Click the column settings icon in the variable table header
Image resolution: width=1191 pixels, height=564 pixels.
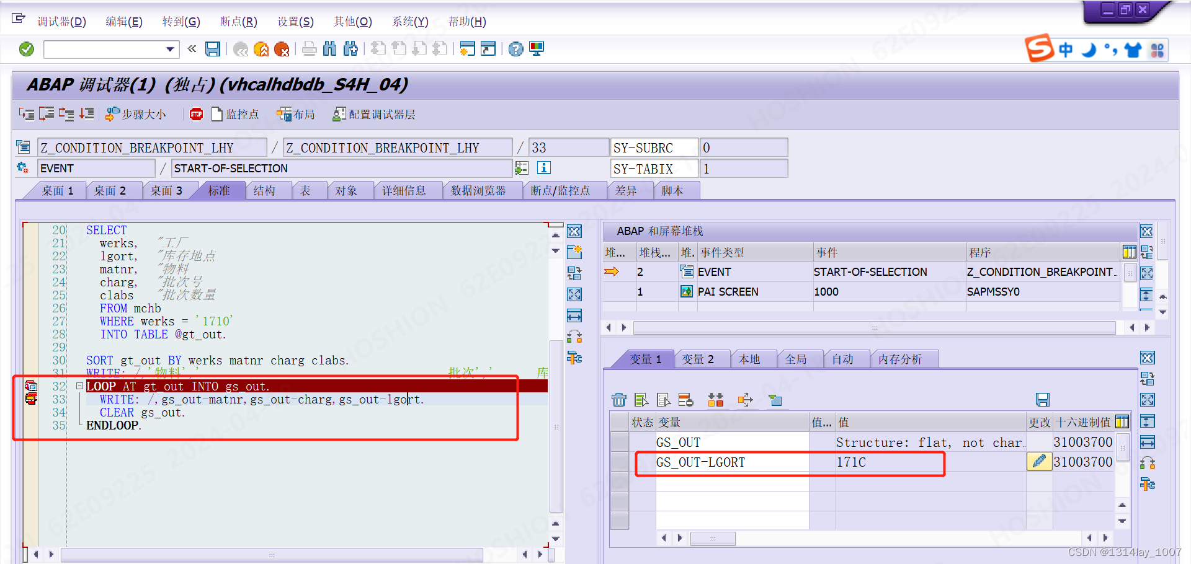click(x=1122, y=422)
